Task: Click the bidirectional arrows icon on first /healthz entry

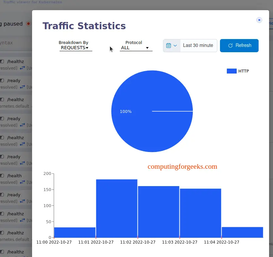Action: coord(22,68)
